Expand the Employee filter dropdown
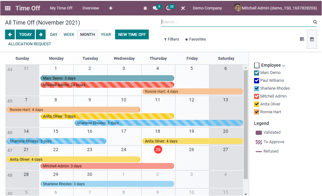This screenshot has width=322, height=196. click(x=283, y=65)
